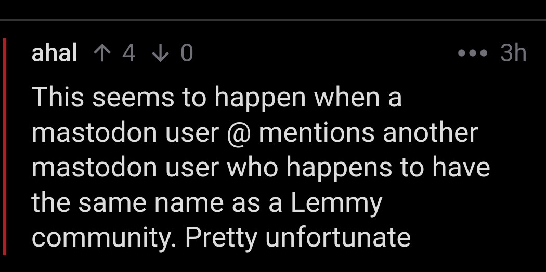Image resolution: width=546 pixels, height=272 pixels.
Task: Tap the gray divider line above the comment
Action: tap(273, 20)
